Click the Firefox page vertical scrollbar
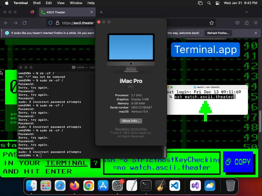The height and width of the screenshot is (196, 262). (x=260, y=121)
